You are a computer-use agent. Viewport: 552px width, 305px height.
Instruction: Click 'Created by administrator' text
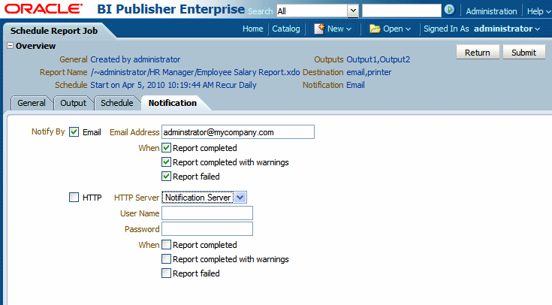[135, 59]
